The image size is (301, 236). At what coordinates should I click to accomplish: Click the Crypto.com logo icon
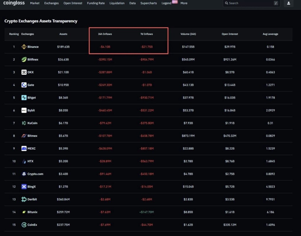coord(24,174)
